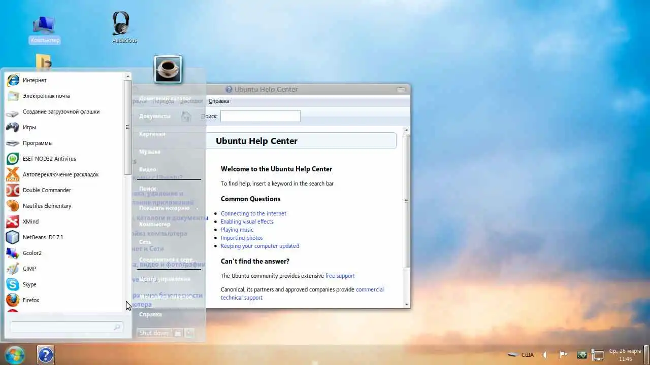This screenshot has width=650, height=365.
Task: Click the start menu search magnifier
Action: tap(117, 327)
